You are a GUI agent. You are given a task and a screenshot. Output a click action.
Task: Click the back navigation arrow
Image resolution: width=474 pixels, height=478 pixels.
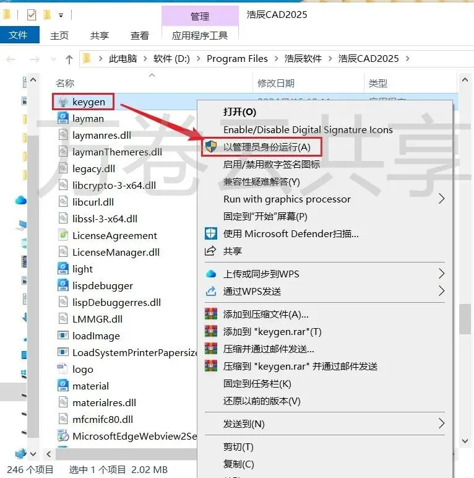tap(11, 59)
